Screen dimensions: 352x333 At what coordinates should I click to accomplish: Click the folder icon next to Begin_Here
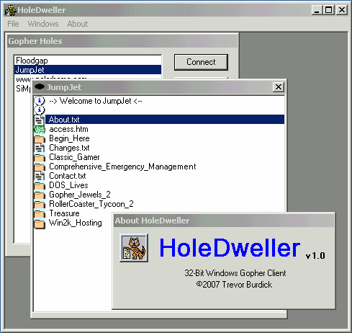(40, 139)
